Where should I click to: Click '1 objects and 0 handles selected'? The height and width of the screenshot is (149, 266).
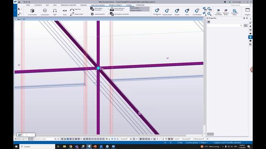point(227,143)
